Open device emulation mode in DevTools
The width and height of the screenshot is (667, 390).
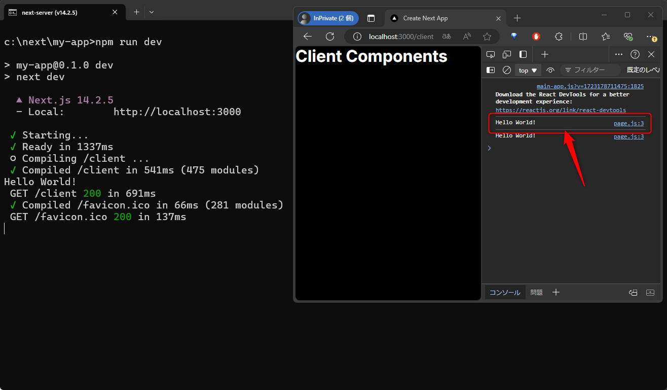(x=506, y=54)
